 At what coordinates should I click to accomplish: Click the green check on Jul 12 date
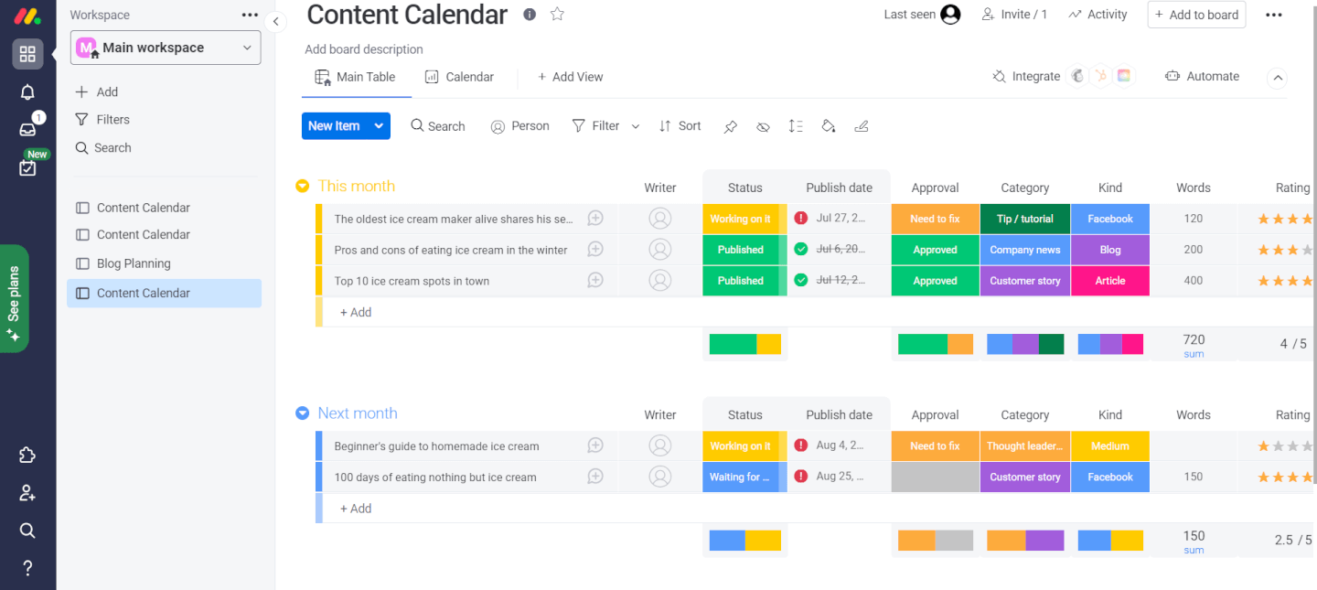point(801,280)
